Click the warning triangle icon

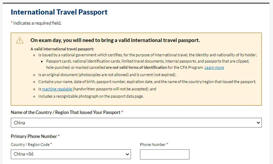coord(19,40)
